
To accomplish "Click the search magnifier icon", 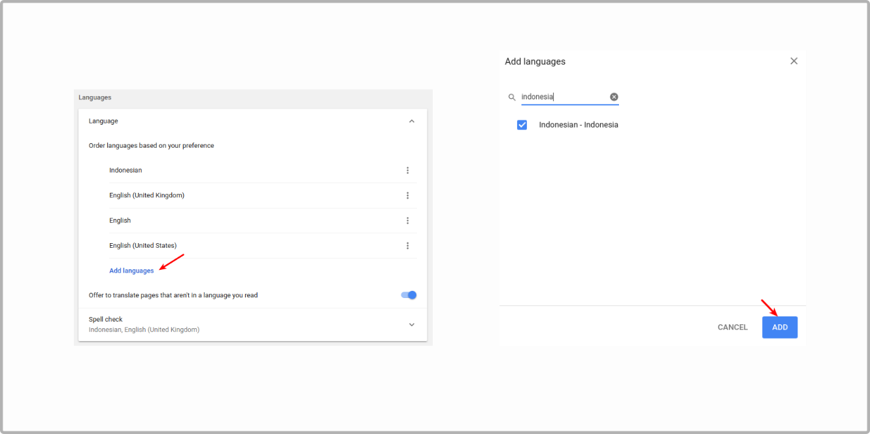I will [512, 97].
